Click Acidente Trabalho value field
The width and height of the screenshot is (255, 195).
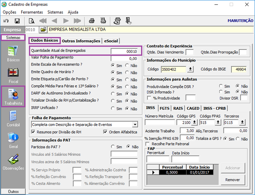(x=187, y=130)
